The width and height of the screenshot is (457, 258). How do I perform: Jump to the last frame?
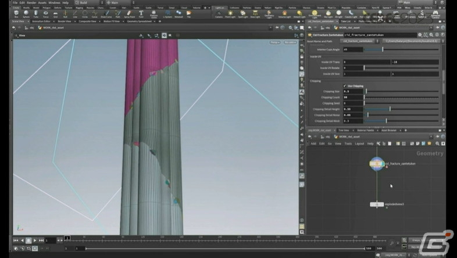(41, 240)
